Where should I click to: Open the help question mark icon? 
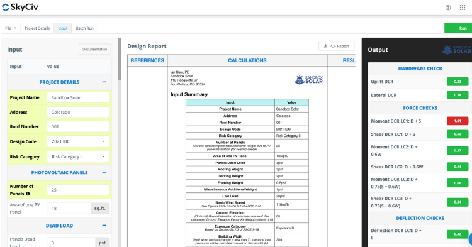448,8
